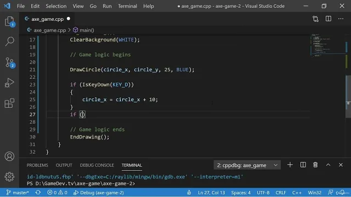Open the Help menu

149,6
